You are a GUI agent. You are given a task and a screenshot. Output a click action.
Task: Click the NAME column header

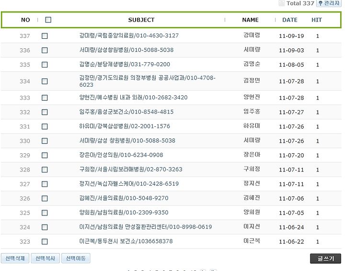click(x=251, y=20)
